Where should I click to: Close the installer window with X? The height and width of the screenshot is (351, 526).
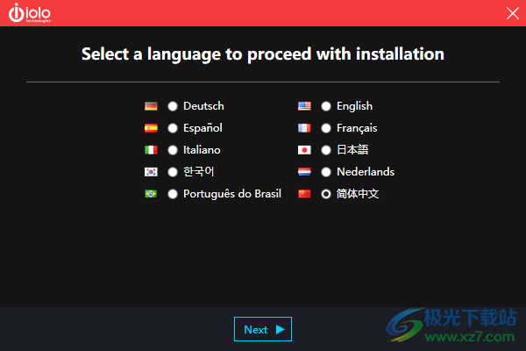513,13
